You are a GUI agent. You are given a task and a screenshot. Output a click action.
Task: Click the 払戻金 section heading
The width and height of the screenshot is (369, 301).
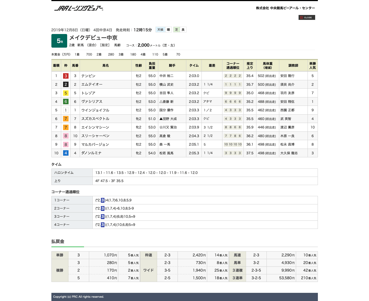coord(58,241)
